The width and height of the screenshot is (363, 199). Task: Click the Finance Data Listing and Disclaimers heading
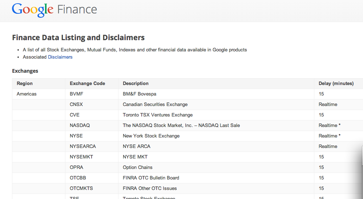pyautogui.click(x=78, y=38)
